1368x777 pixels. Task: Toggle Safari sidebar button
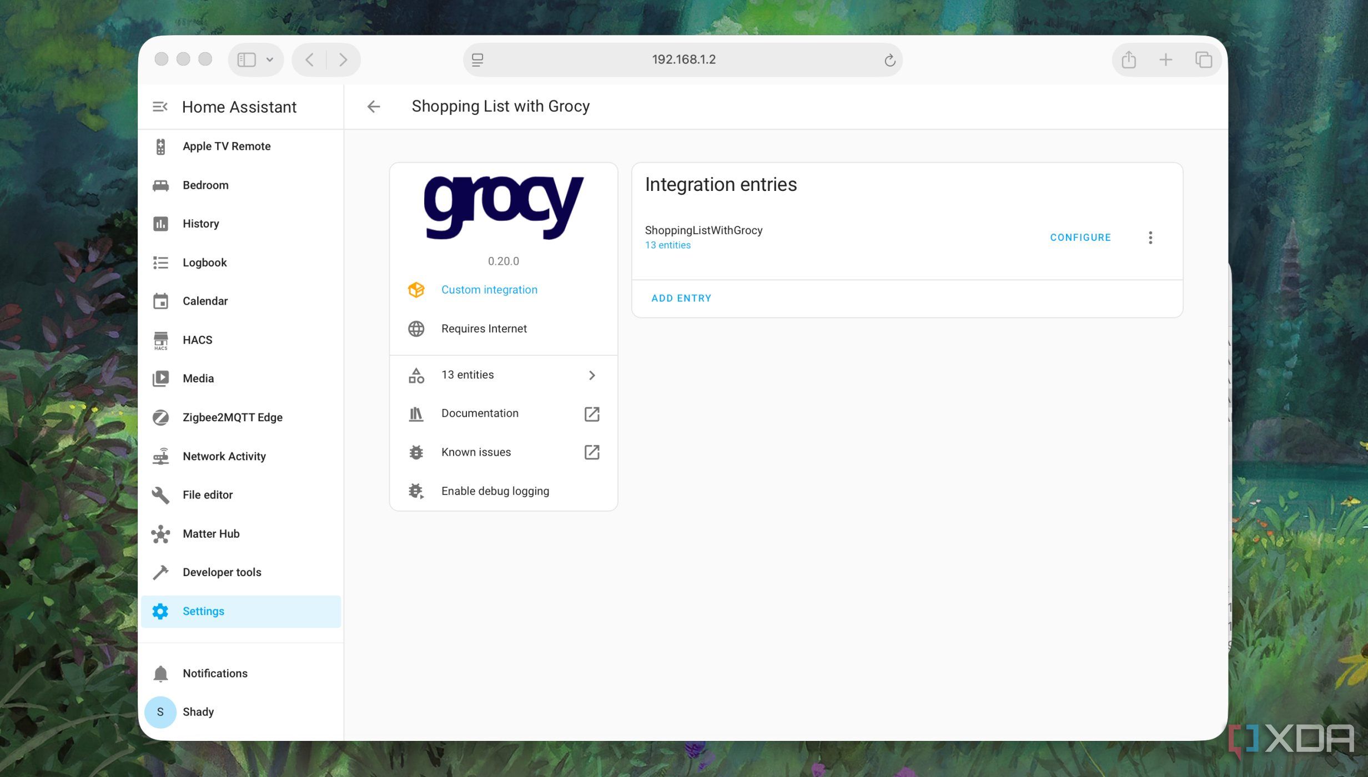(247, 59)
